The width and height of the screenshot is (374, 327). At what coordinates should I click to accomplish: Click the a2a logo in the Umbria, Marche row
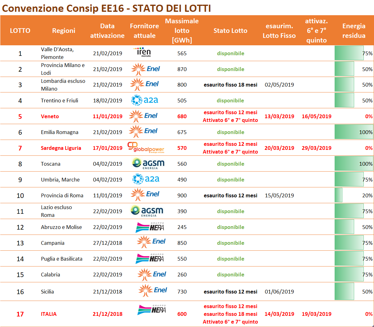(x=146, y=179)
